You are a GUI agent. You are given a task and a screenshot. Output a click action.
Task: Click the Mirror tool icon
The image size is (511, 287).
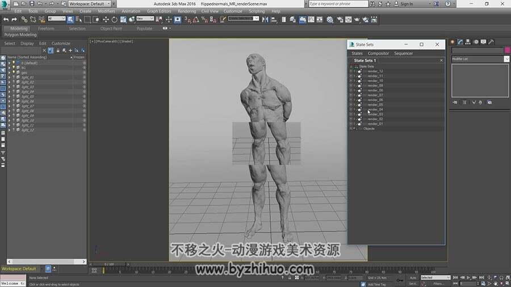(265, 19)
